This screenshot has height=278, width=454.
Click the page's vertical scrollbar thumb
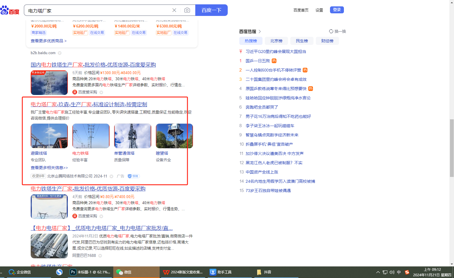[451, 148]
